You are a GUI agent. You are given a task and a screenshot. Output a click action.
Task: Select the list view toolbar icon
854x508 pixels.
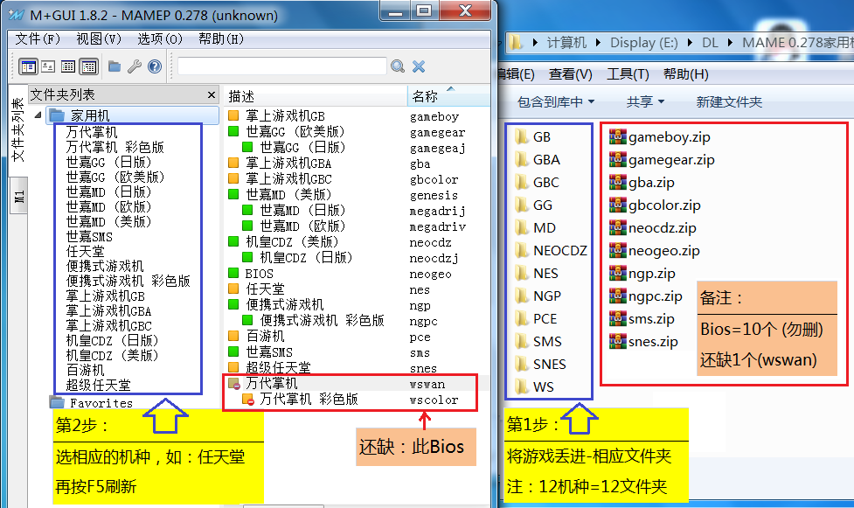click(x=68, y=66)
